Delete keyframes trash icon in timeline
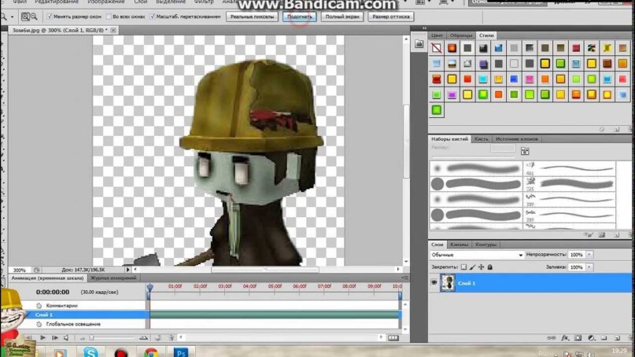Screen dimensions: 635x357 171,337
